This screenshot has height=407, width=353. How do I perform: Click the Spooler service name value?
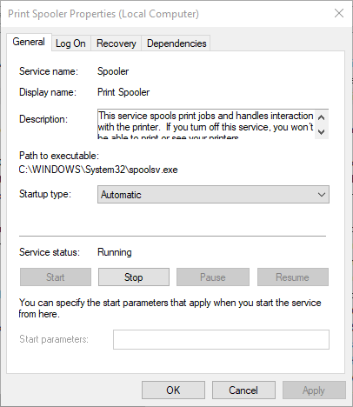click(x=113, y=71)
